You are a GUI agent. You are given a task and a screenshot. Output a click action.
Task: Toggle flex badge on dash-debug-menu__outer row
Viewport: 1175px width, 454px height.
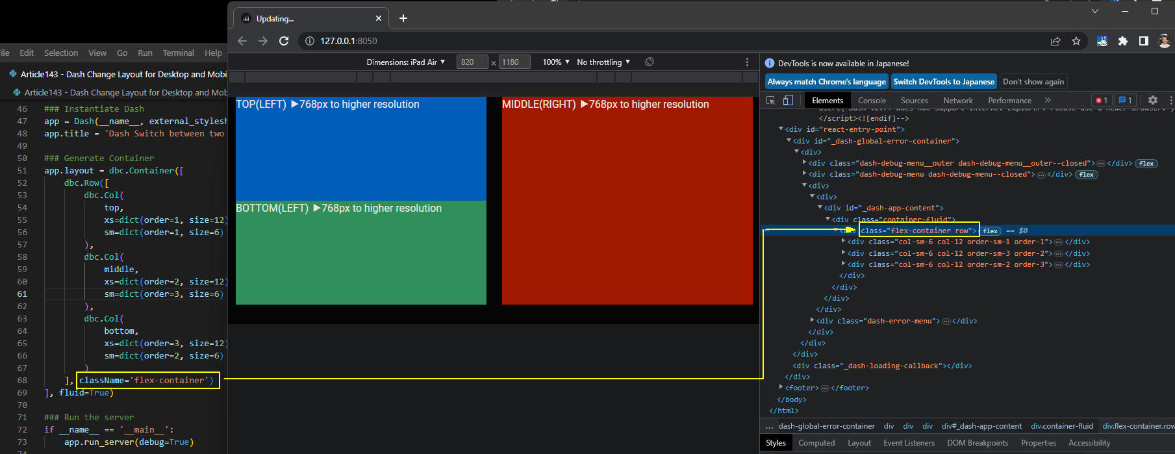point(1146,163)
